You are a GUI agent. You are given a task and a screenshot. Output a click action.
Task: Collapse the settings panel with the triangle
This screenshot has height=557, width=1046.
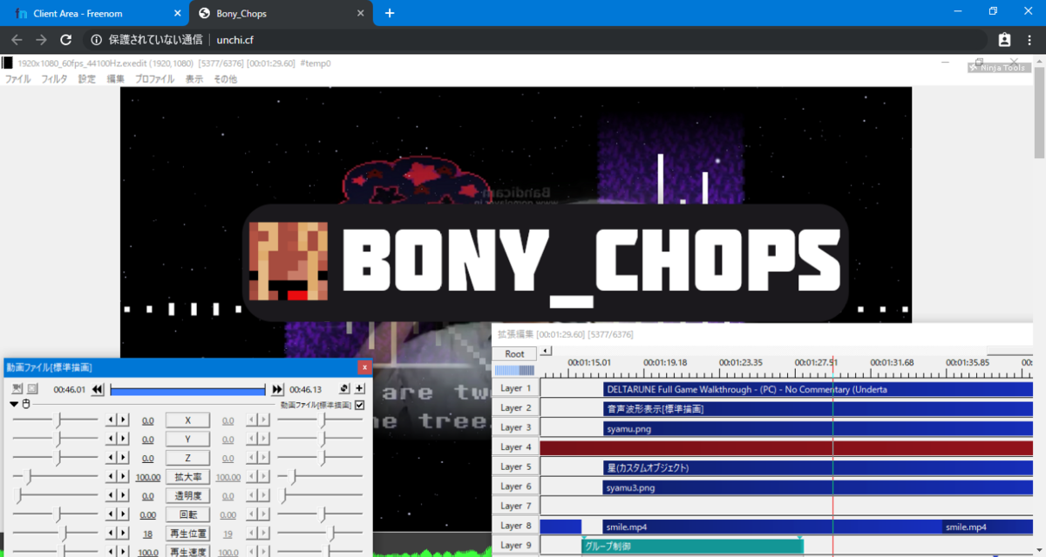pyautogui.click(x=12, y=406)
